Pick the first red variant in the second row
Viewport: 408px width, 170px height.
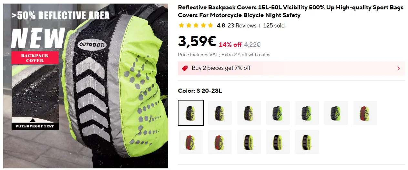pyautogui.click(x=191, y=142)
